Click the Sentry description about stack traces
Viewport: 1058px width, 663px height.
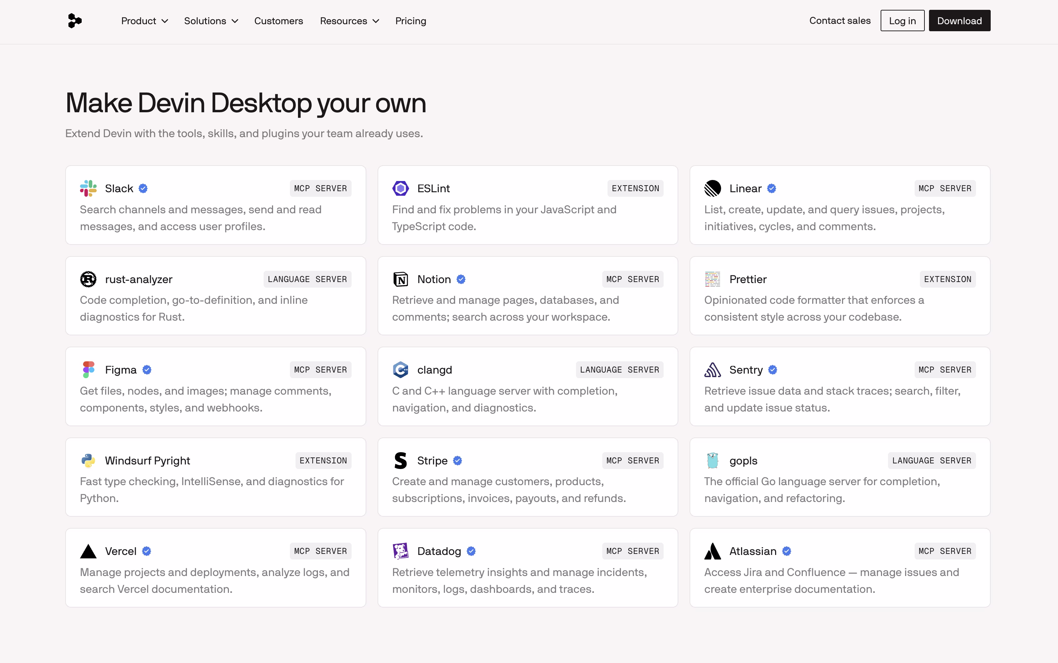(832, 399)
